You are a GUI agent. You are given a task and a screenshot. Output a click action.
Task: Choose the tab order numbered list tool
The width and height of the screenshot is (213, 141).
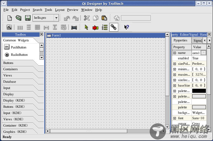105,27
